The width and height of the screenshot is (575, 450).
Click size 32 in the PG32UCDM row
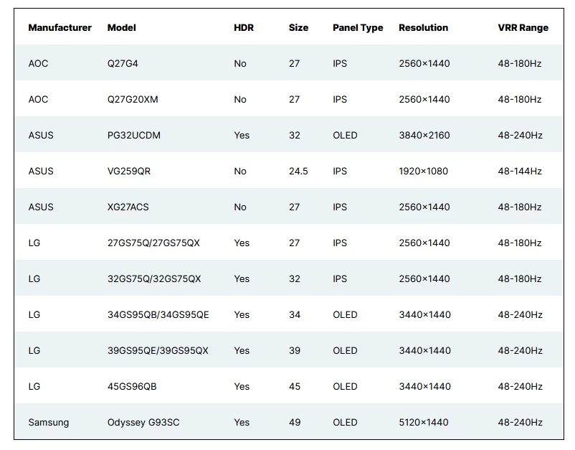[295, 136]
